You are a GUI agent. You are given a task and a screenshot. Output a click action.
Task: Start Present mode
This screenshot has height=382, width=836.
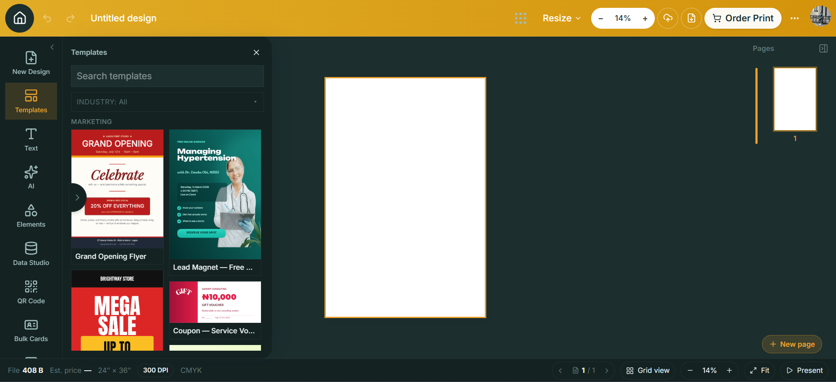(x=804, y=370)
